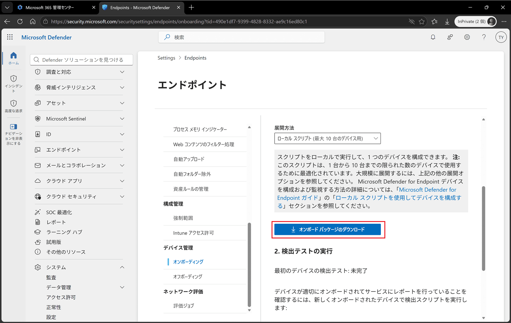Click the notifications bell icon
The image size is (511, 323).
433,37
